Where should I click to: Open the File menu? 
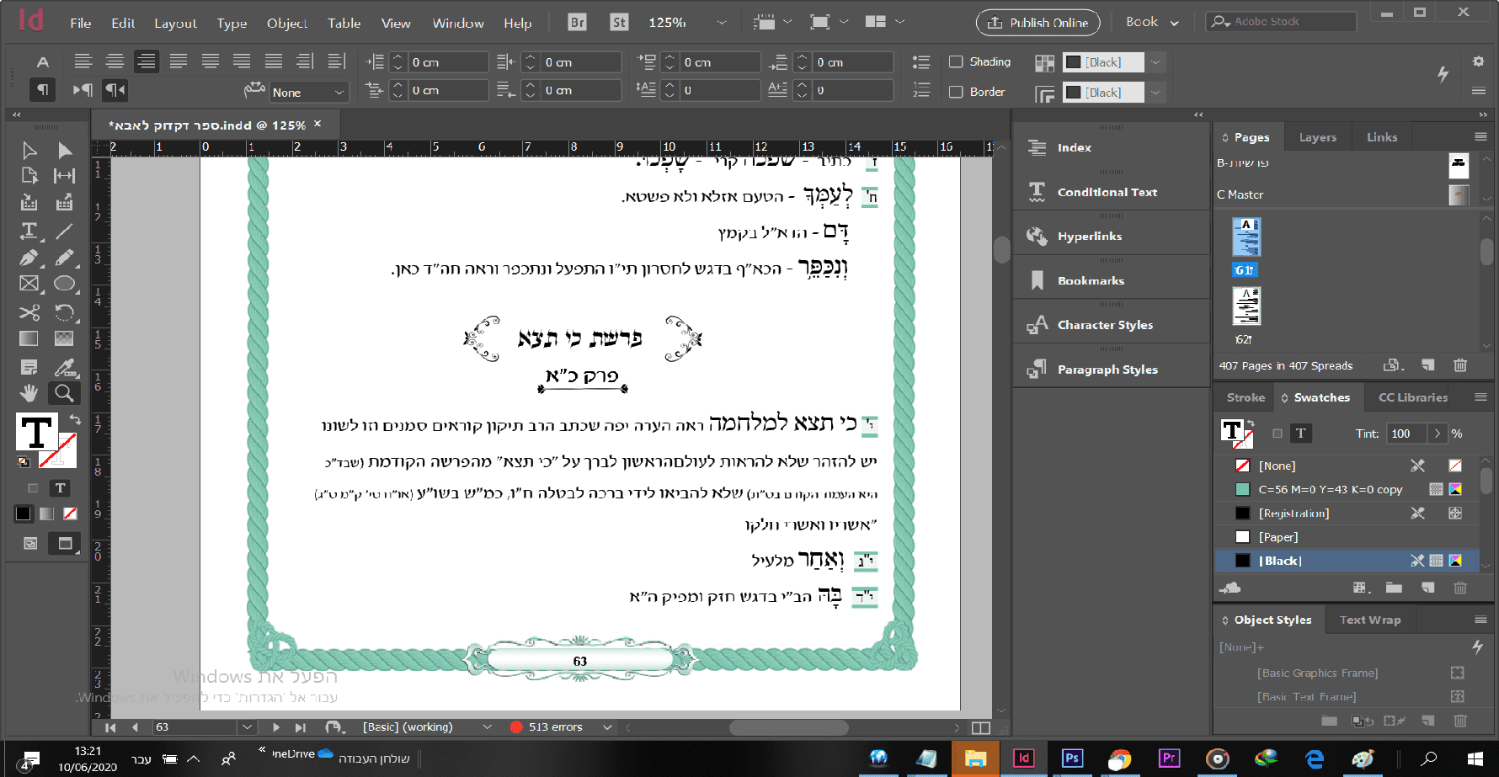81,23
